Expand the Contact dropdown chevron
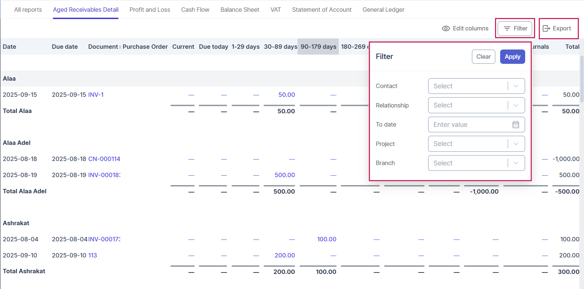This screenshot has height=289, width=584. click(x=516, y=86)
